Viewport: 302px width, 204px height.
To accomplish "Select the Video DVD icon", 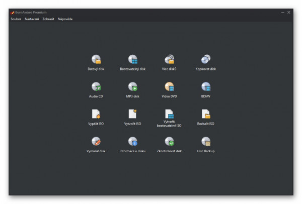I will click(x=169, y=87).
